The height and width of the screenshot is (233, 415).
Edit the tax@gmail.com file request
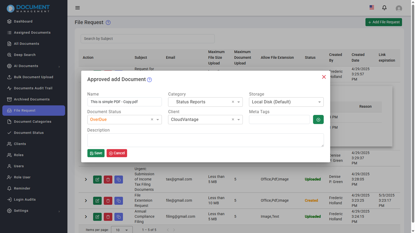97,179
